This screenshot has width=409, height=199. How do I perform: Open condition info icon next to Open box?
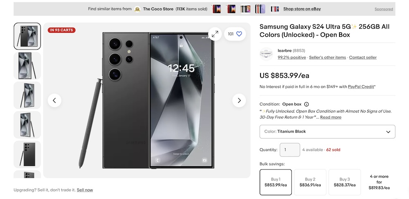306,104
